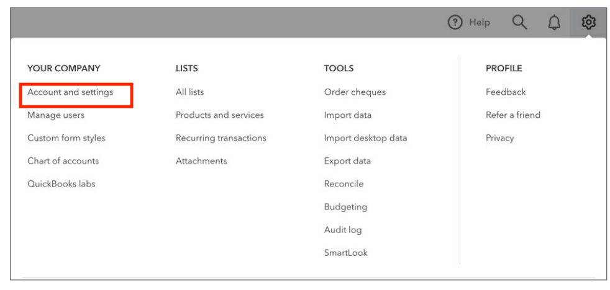Select All lists
Screen dimensions: 610x290
(190, 92)
